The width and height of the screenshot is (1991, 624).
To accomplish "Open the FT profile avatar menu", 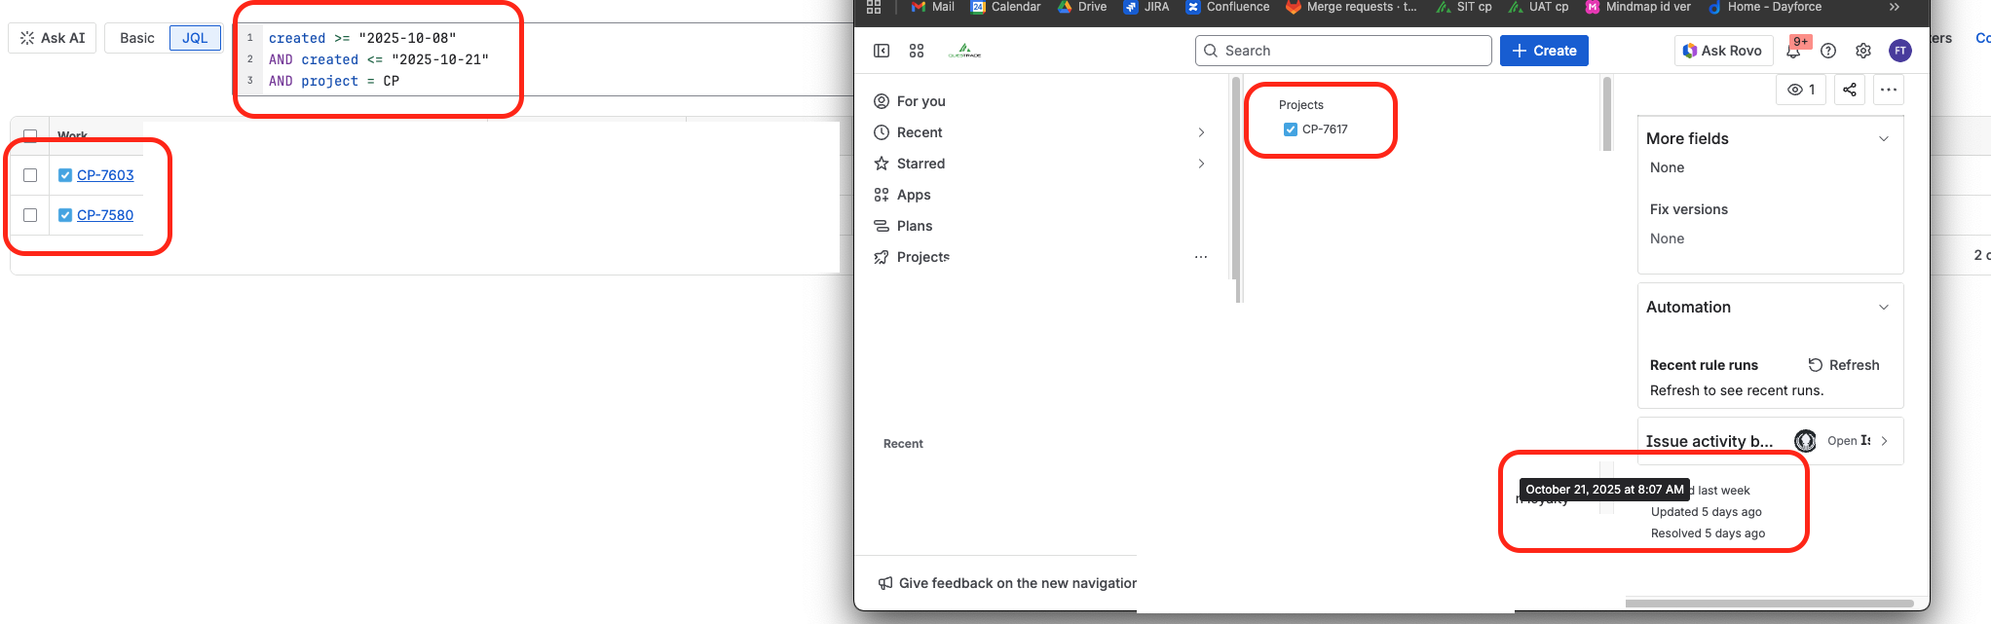I will pos(1900,51).
